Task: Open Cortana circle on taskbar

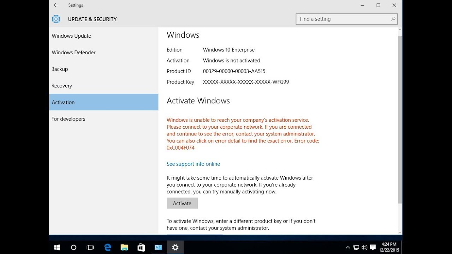Action: (x=73, y=247)
